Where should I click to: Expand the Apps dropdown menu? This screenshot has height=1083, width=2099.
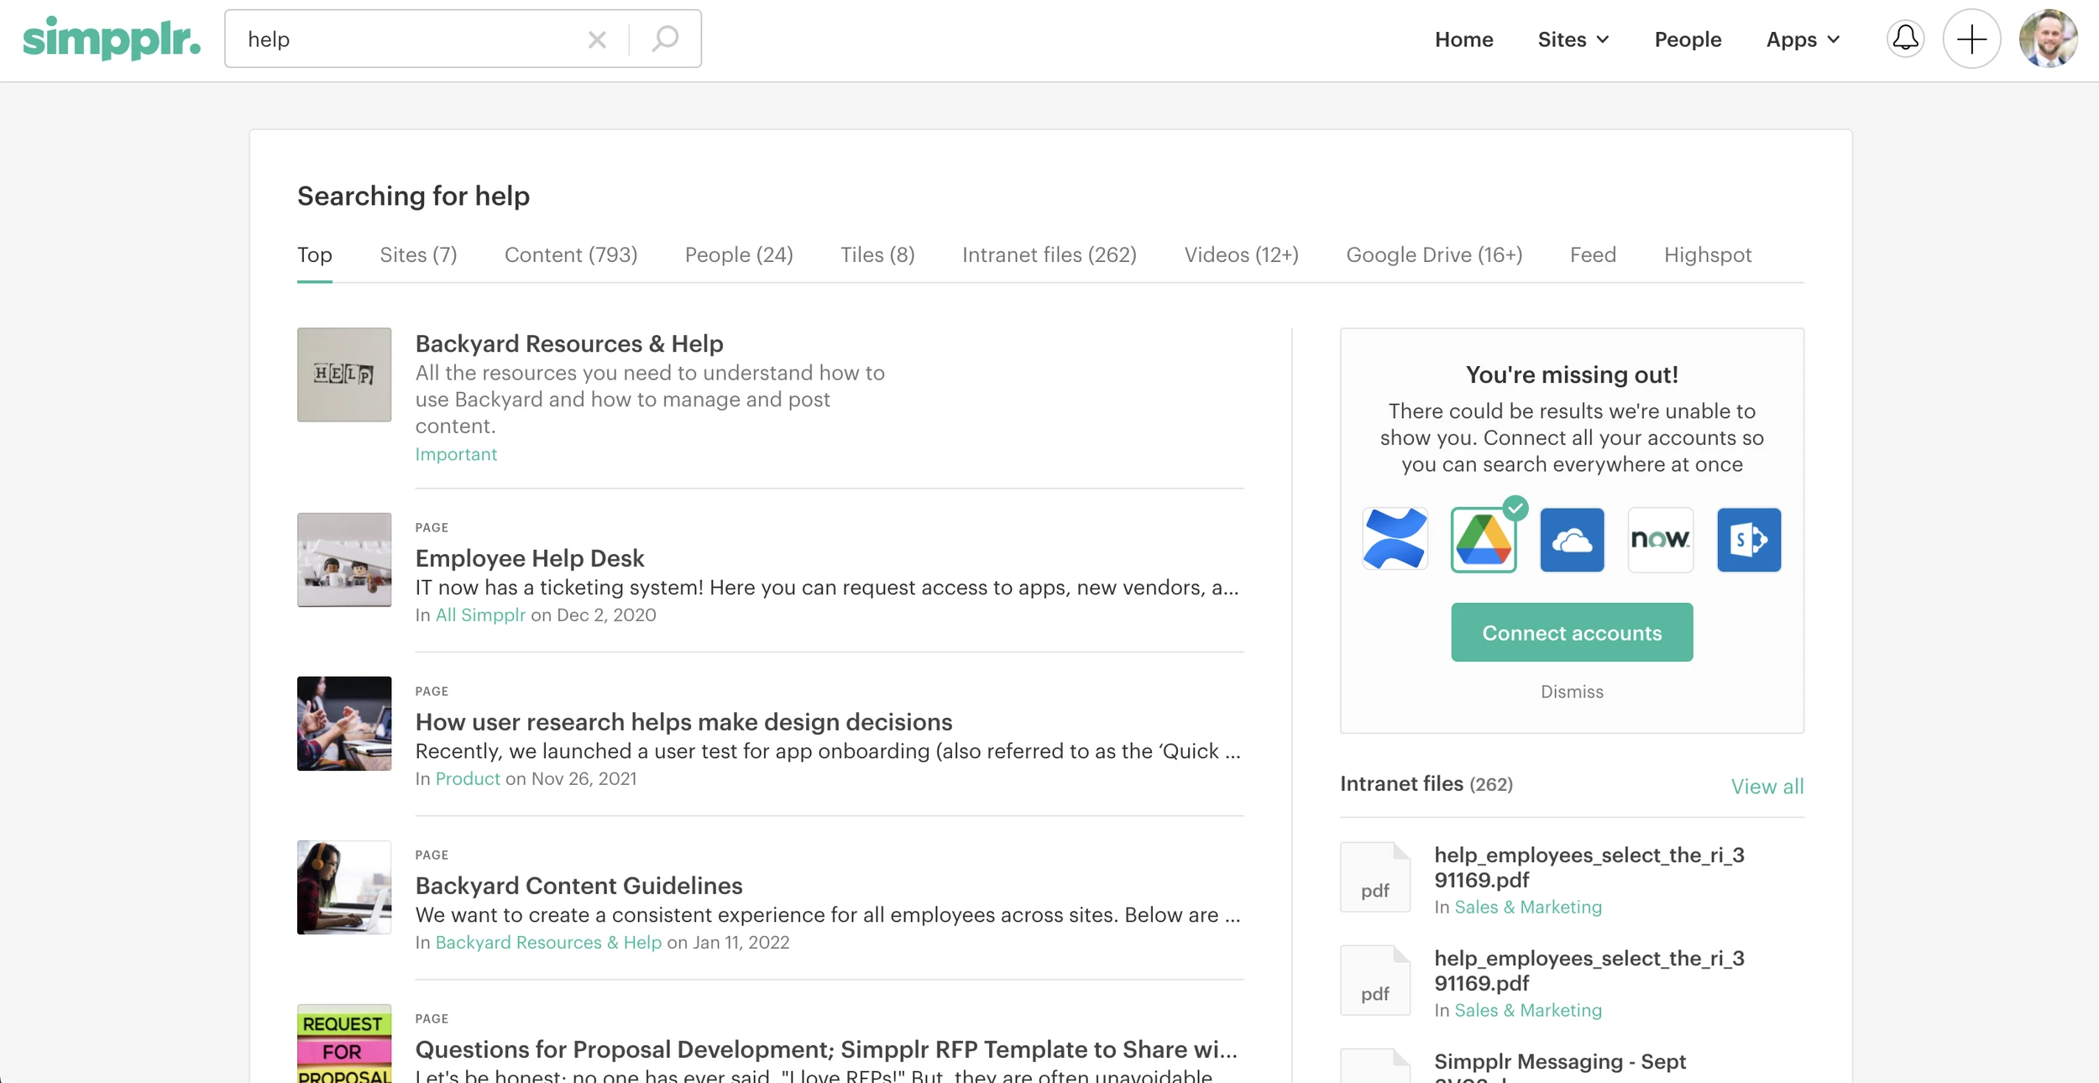click(1803, 39)
